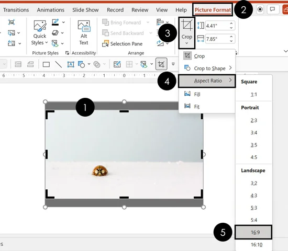The width and height of the screenshot is (288, 251).
Task: Click the Rotate objects icon
Action: pyautogui.click(x=160, y=43)
